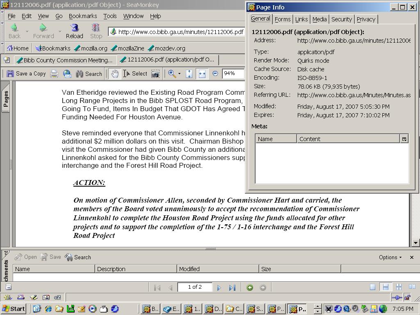The width and height of the screenshot is (420, 315).
Task: Click the ChatZilla component icon
Action: tap(57, 297)
